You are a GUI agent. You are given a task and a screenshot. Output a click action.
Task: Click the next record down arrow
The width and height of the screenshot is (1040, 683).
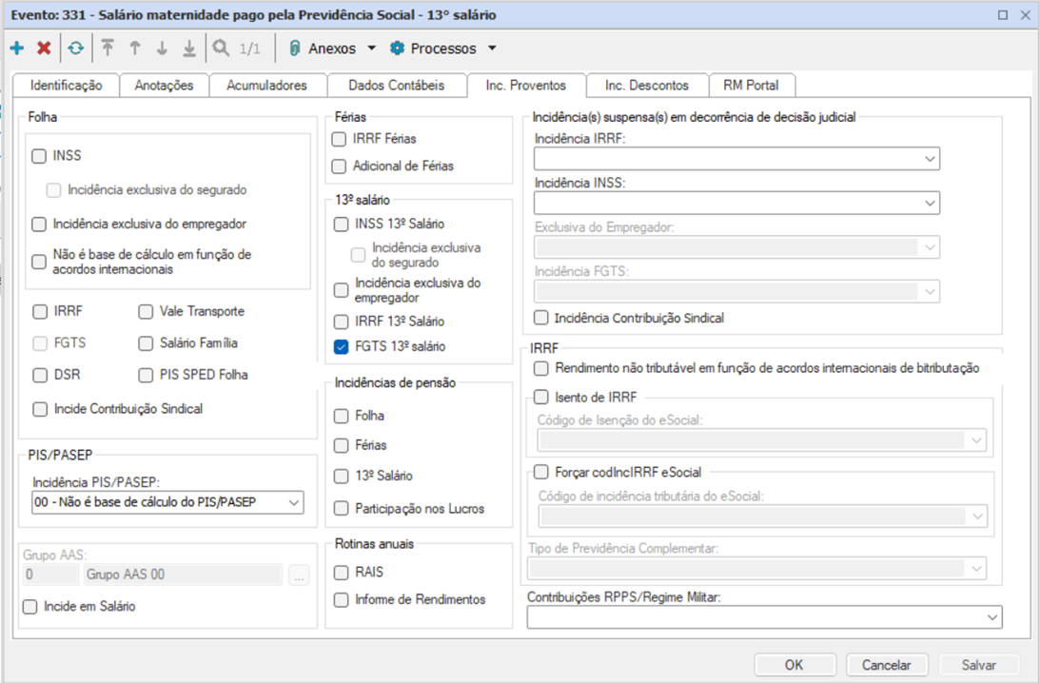click(x=162, y=49)
